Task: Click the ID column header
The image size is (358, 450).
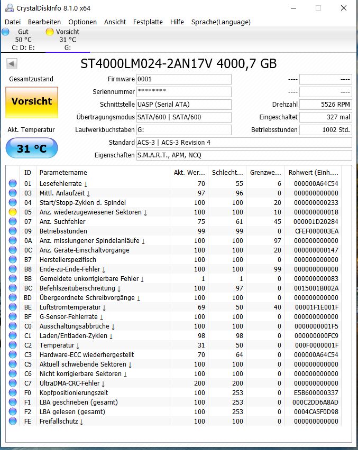Action: (x=27, y=173)
